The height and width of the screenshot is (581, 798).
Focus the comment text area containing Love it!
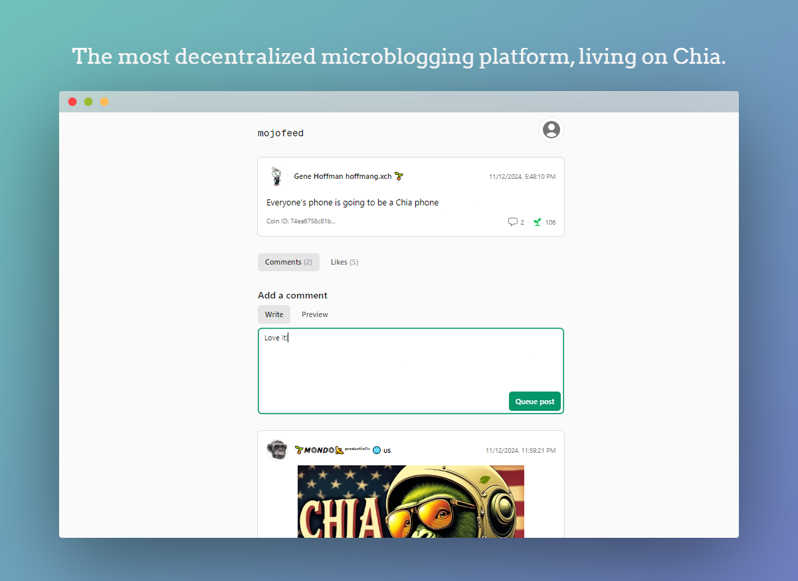pos(411,371)
